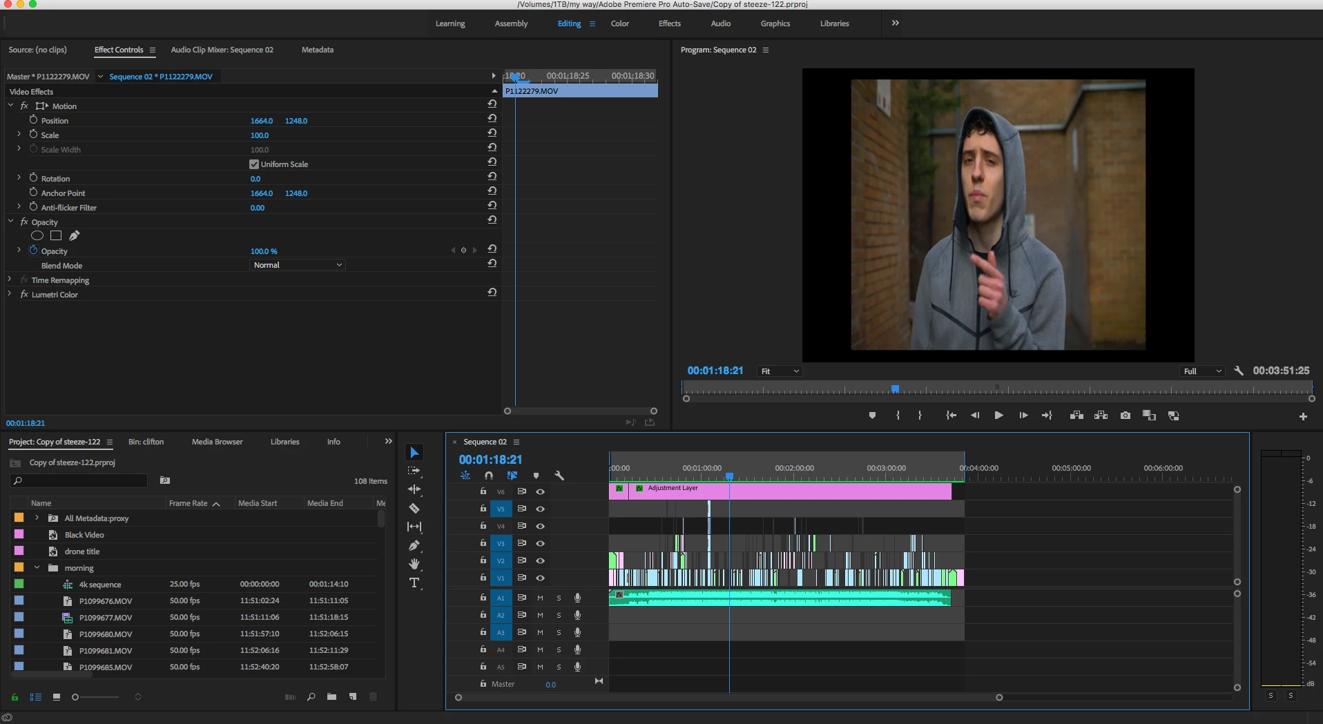Step forward one frame

click(1023, 415)
